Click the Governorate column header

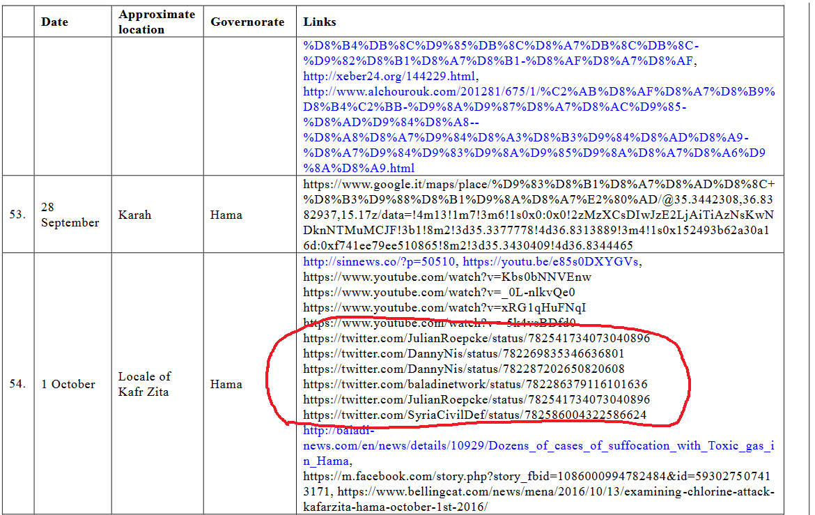[x=247, y=22]
